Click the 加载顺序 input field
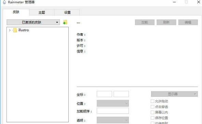 [x=113, y=111]
